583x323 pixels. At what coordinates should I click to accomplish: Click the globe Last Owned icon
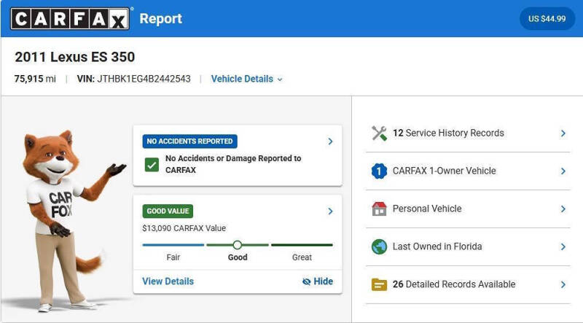pos(379,246)
